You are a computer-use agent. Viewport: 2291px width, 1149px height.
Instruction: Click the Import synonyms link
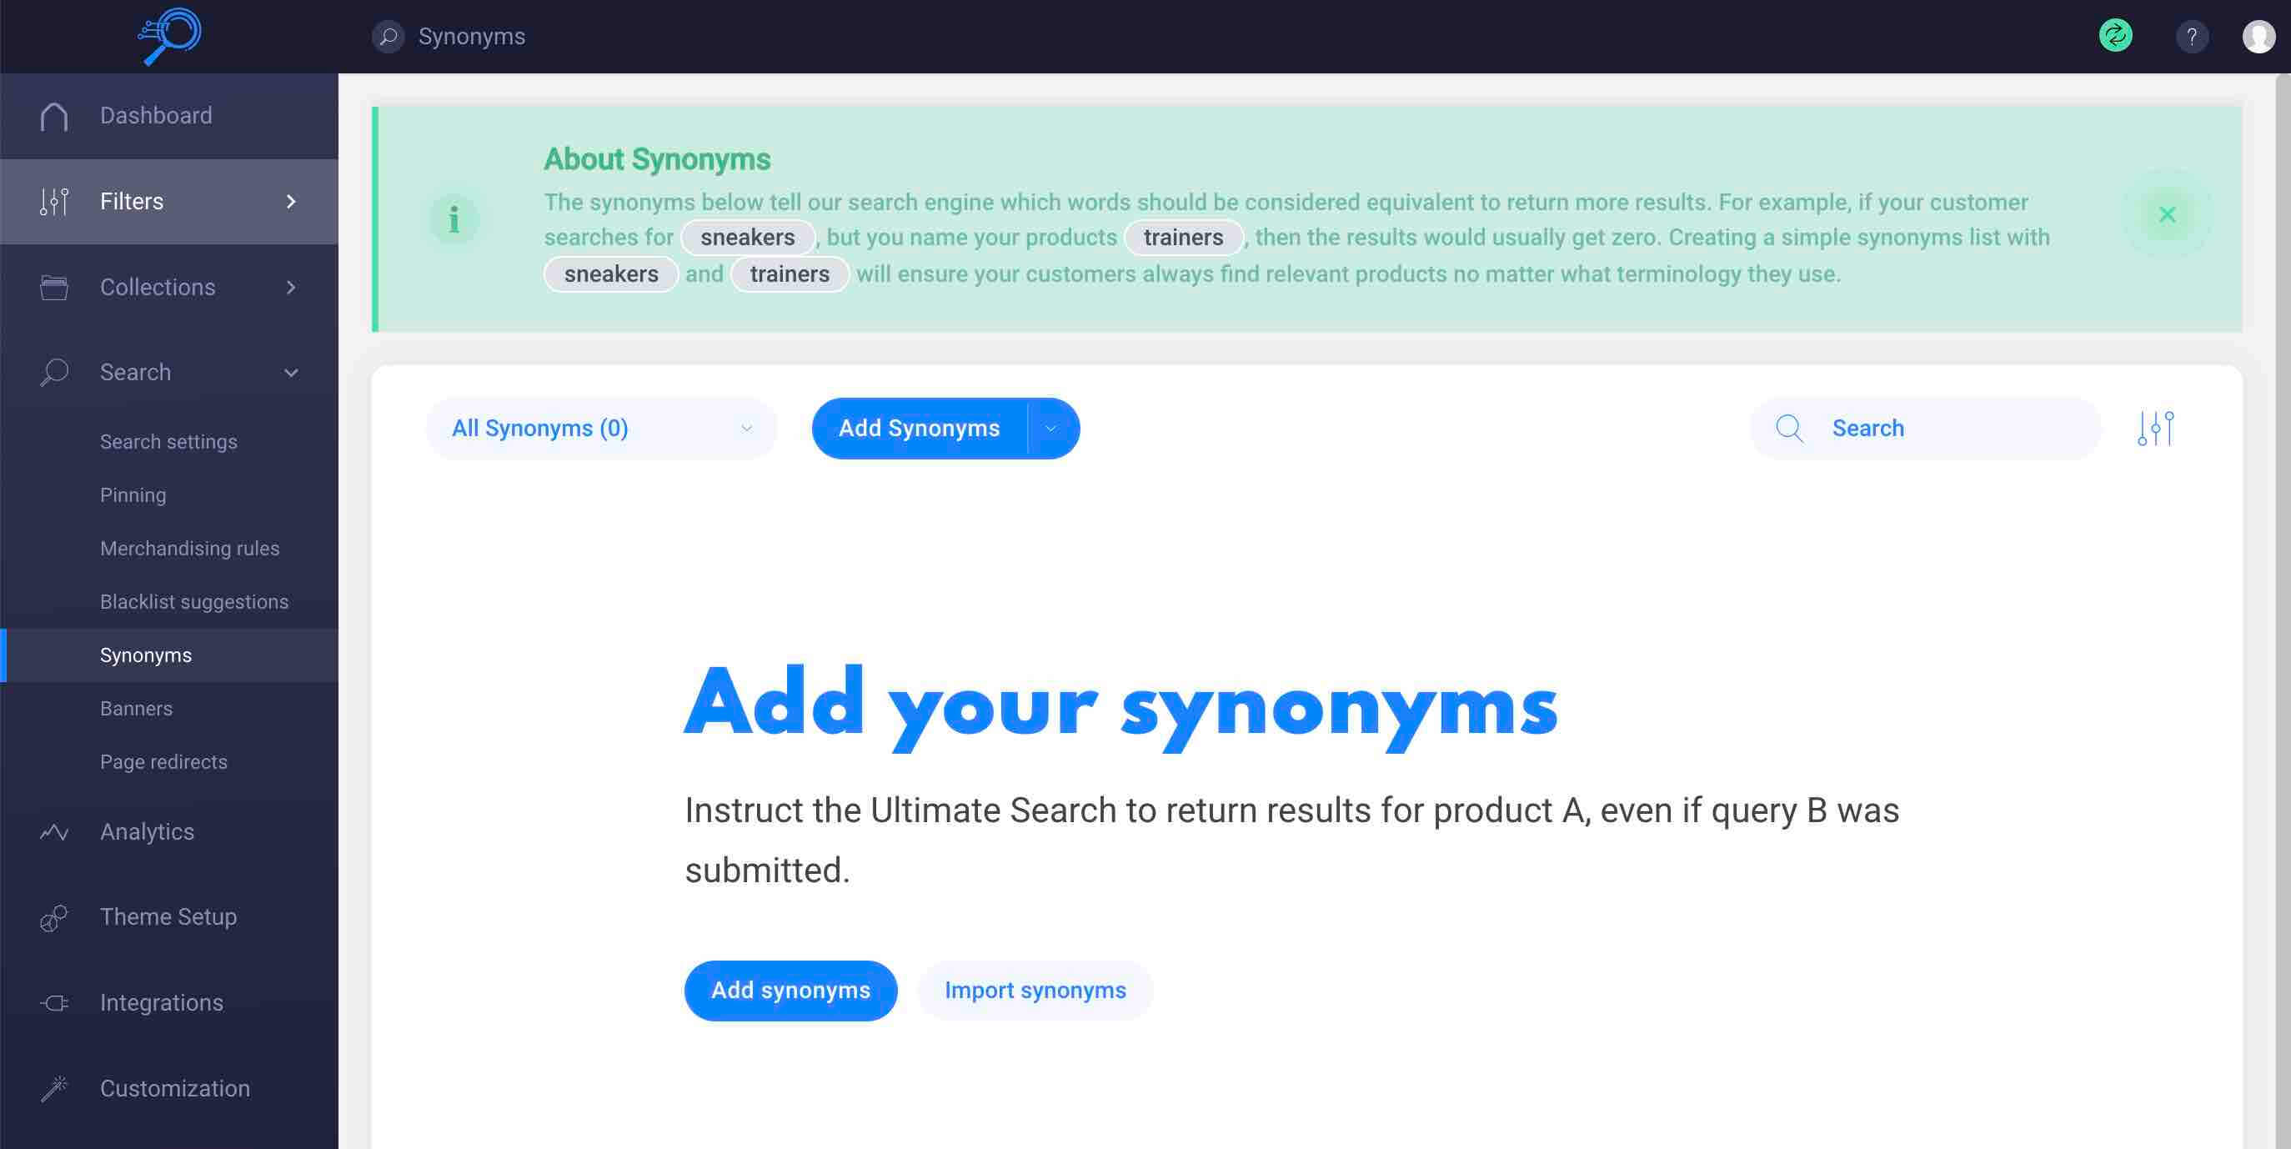point(1035,991)
